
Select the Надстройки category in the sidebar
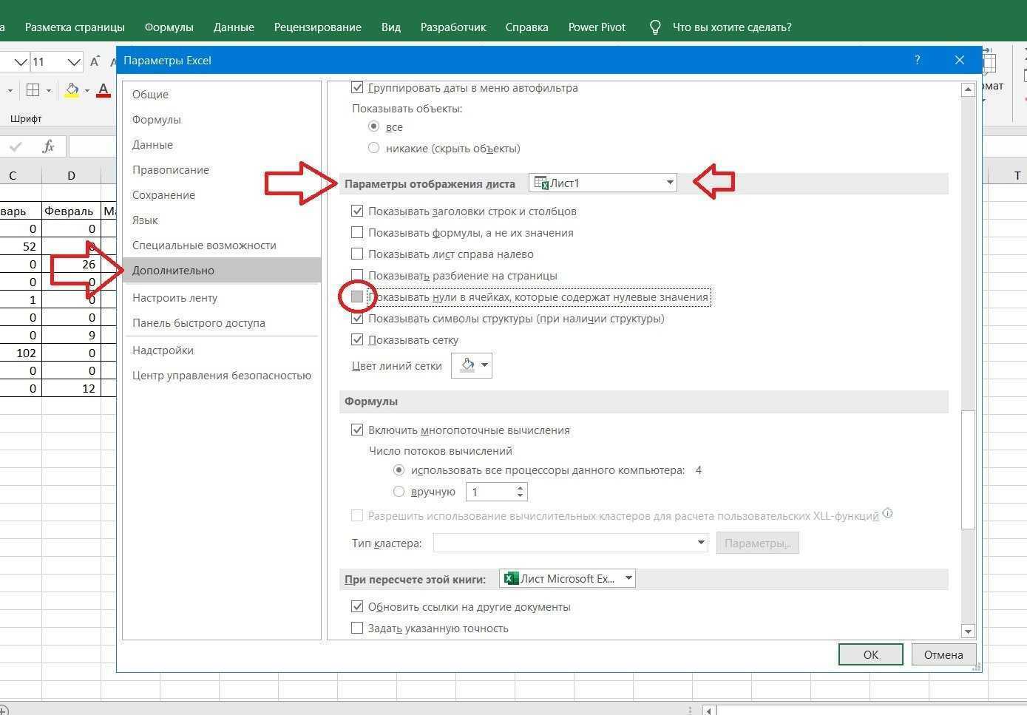tap(163, 350)
